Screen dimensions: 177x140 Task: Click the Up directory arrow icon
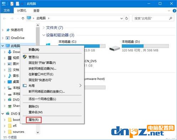pyautogui.click(x=23, y=19)
